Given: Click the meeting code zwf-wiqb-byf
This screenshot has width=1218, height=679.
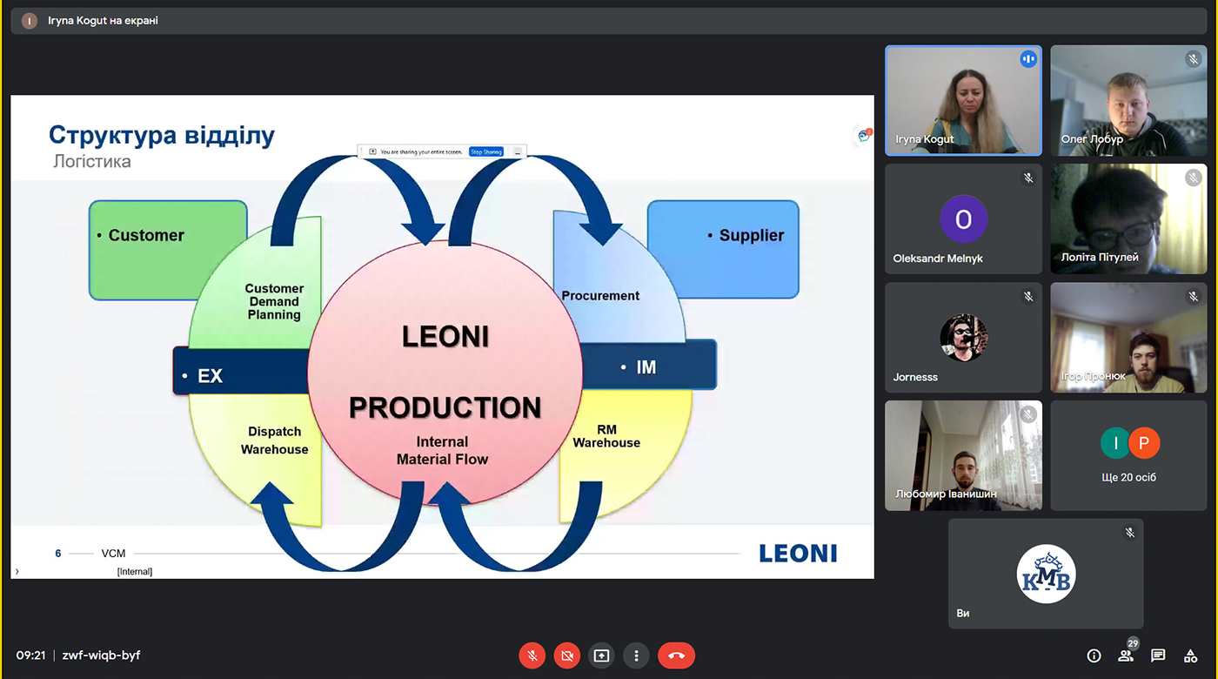Looking at the screenshot, I should 101,655.
